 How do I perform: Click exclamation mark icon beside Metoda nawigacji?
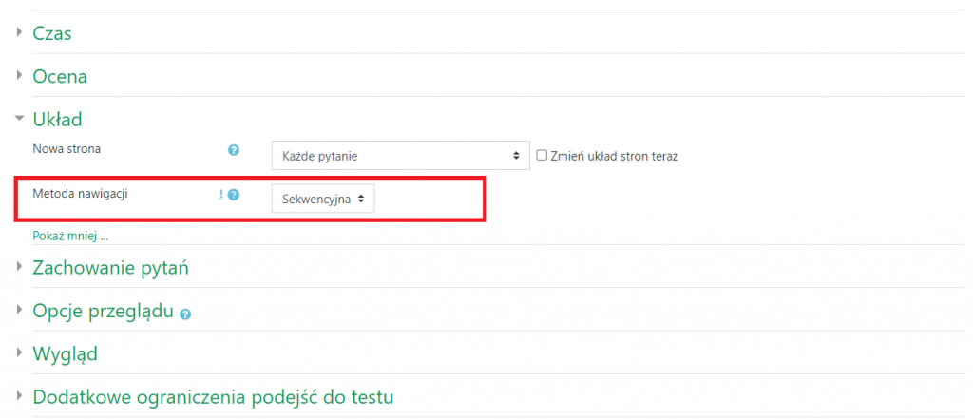220,195
